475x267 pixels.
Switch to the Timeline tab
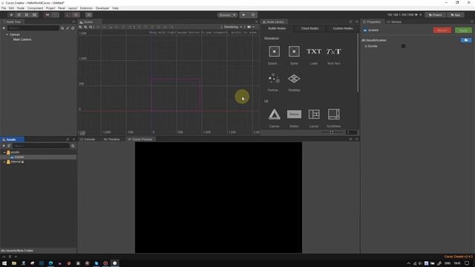point(111,139)
